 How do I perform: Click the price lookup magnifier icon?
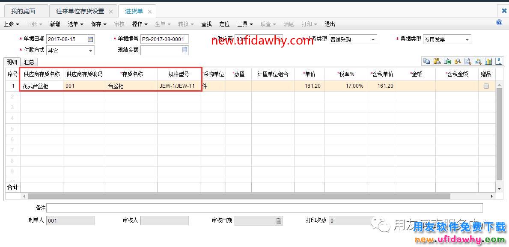(457, 61)
